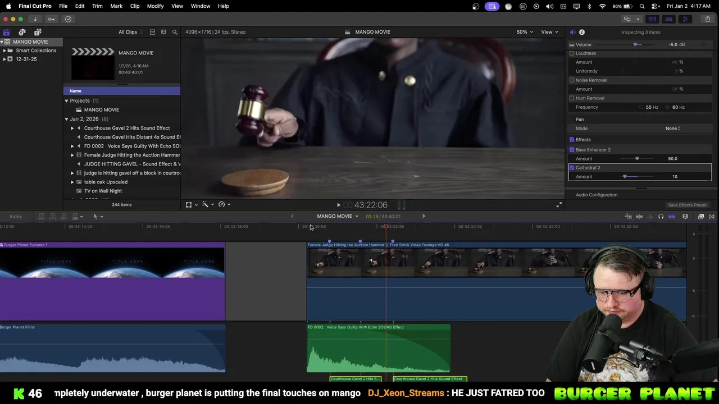The width and height of the screenshot is (719, 404).
Task: Click the Save Effects Preset button
Action: 687,205
